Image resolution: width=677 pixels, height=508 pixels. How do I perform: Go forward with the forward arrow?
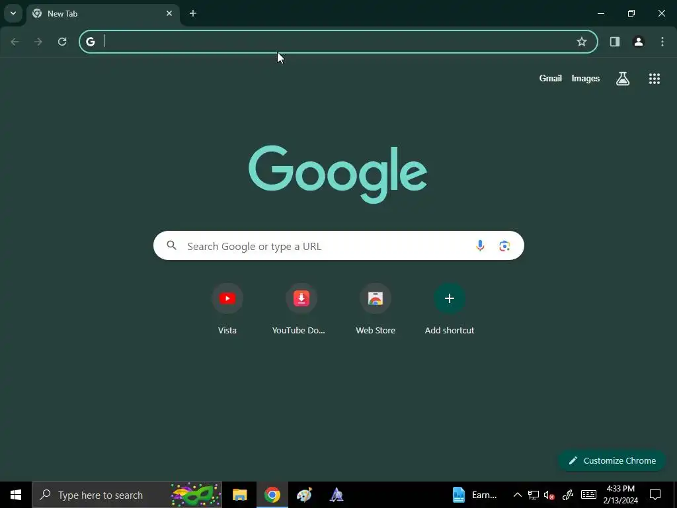(38, 42)
